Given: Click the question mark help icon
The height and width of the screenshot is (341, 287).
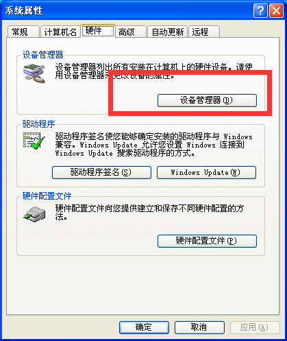Looking at the screenshot, I should 260,10.
